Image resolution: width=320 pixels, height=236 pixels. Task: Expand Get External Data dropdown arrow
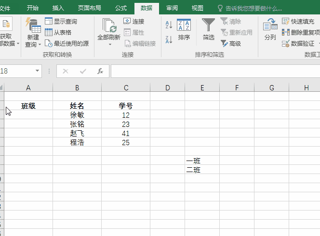18,43
